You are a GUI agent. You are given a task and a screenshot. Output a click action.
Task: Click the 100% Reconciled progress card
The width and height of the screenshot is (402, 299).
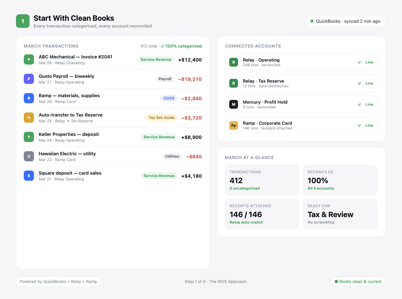340,180
